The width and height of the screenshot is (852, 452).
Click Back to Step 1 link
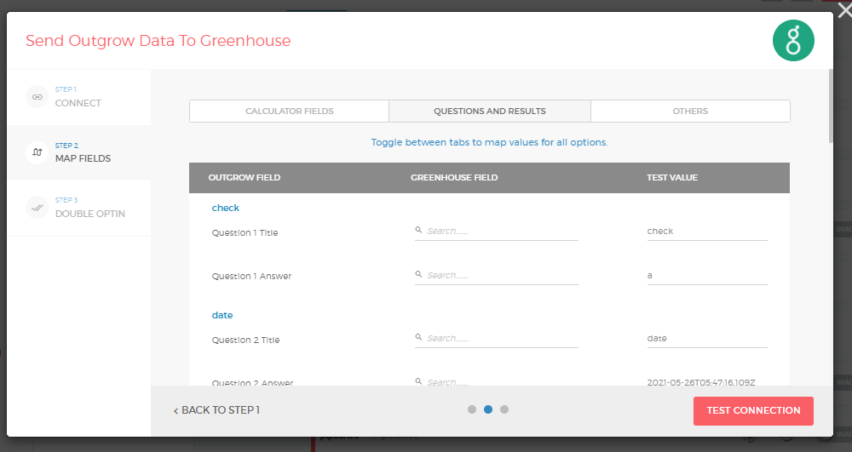216,410
